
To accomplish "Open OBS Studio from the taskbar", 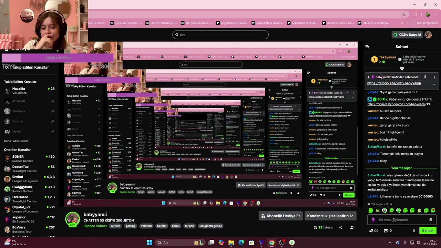I will coord(282,242).
